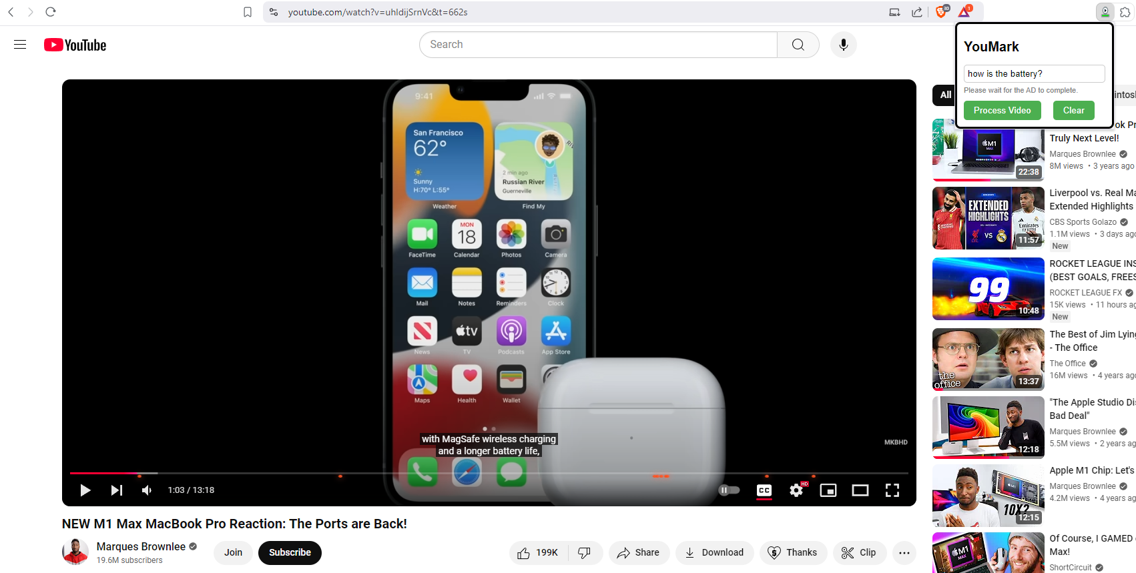
Task: Open the site information icon in the address bar
Action: pos(274,12)
